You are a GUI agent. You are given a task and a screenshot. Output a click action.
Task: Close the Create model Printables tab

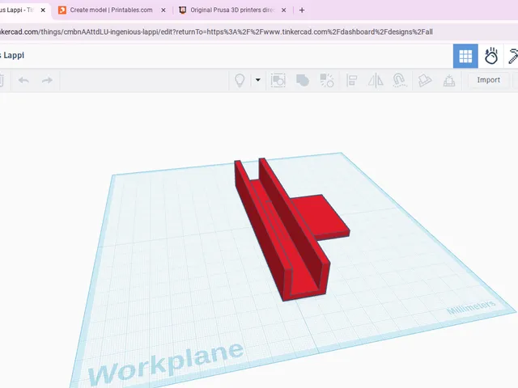click(163, 11)
